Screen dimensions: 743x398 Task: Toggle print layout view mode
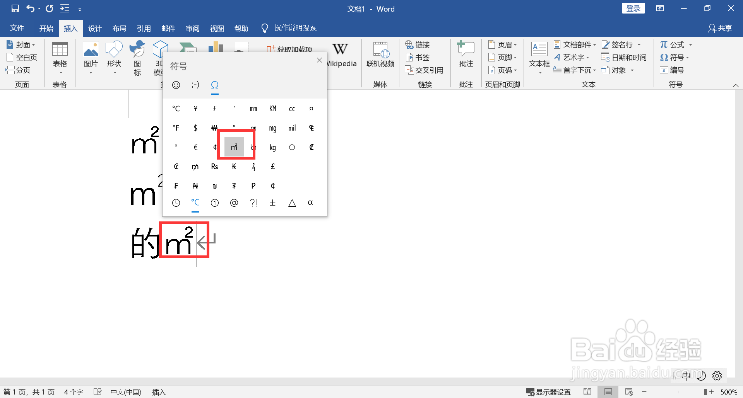608,391
